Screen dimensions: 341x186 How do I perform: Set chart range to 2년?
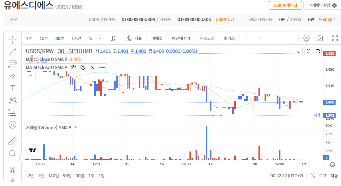click(30, 176)
